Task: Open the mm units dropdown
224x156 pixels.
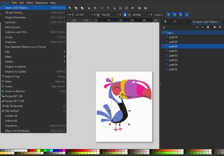Action: pos(158,15)
